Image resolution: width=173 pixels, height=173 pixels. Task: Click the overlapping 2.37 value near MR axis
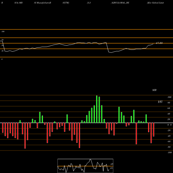[160, 102]
